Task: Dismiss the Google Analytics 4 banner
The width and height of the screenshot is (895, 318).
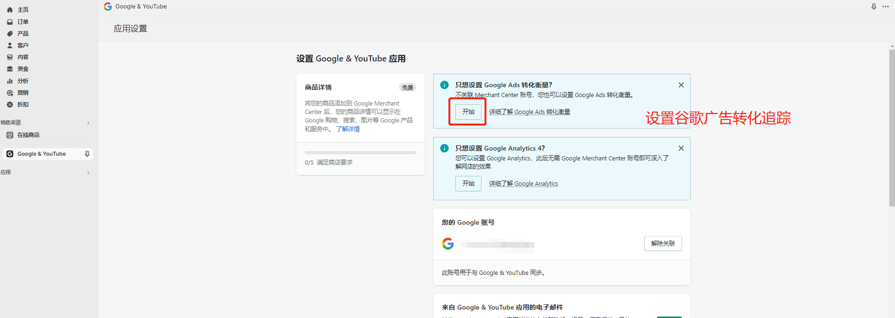Action: click(x=681, y=148)
